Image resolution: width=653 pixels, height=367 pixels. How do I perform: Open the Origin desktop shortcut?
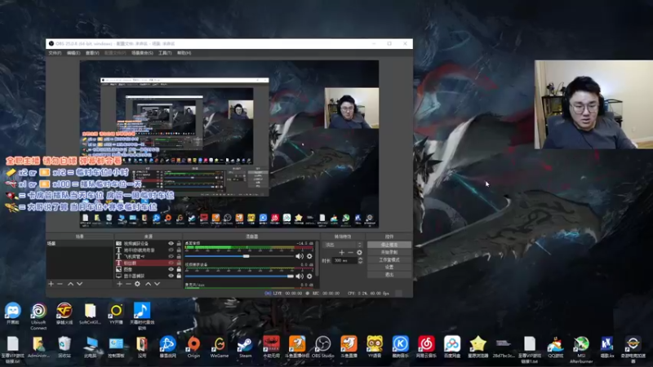tap(193, 347)
